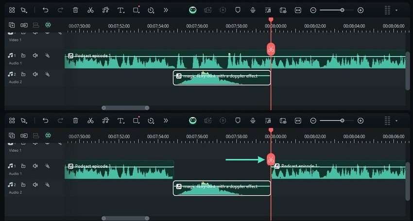Select Podcast episode 1 clip, top timeline

coord(235,60)
